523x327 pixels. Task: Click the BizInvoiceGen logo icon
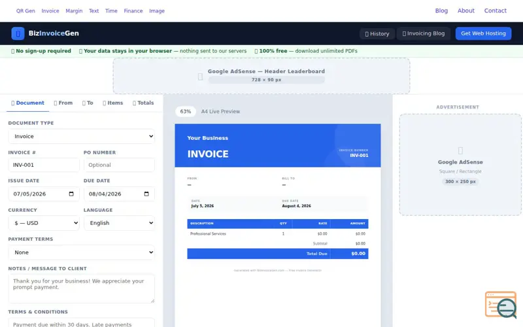[18, 33]
